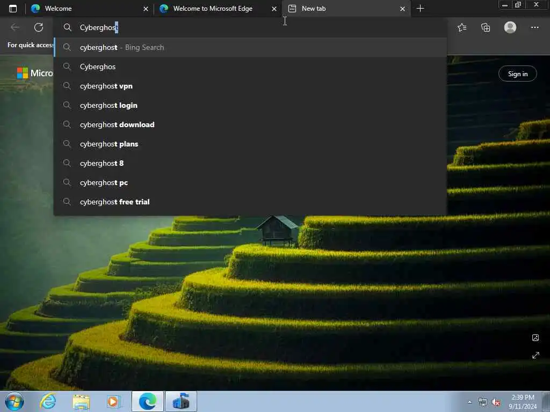This screenshot has height=412, width=550.
Task: Open the network status tray icon
Action: (x=483, y=402)
